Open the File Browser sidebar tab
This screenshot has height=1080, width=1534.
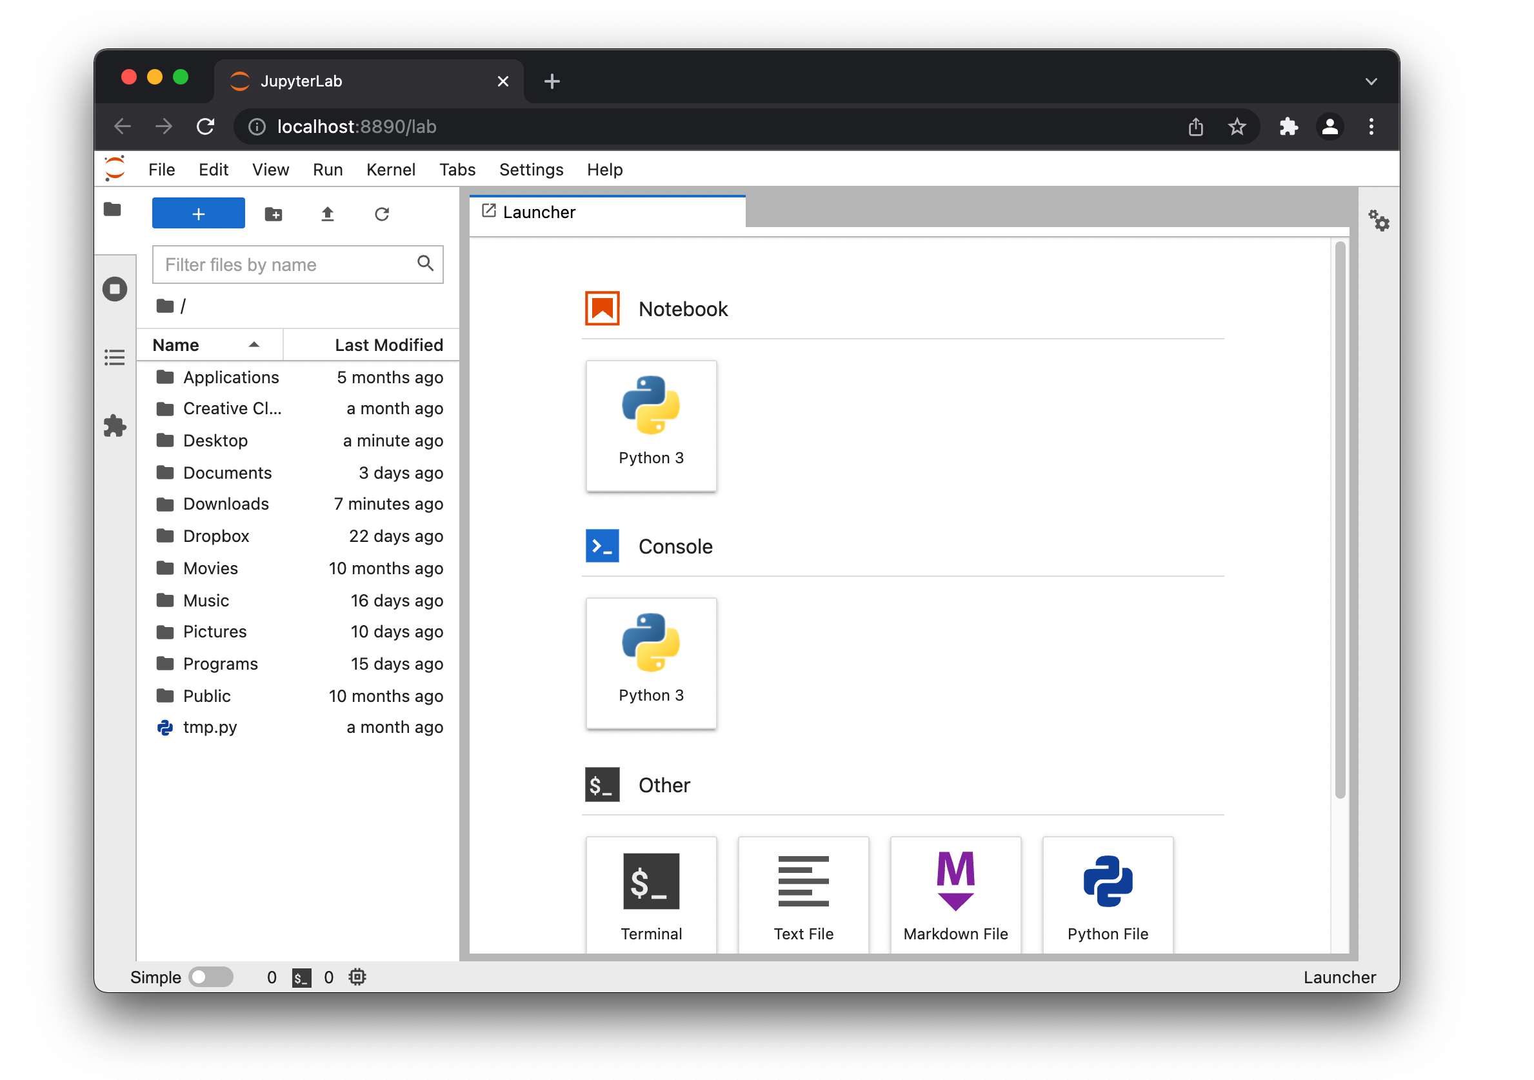112,210
